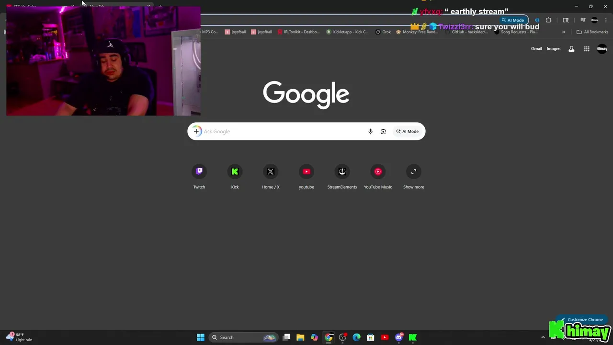This screenshot has height=345, width=613.
Task: Open the YouTube app in the taskbar
Action: [385, 337]
